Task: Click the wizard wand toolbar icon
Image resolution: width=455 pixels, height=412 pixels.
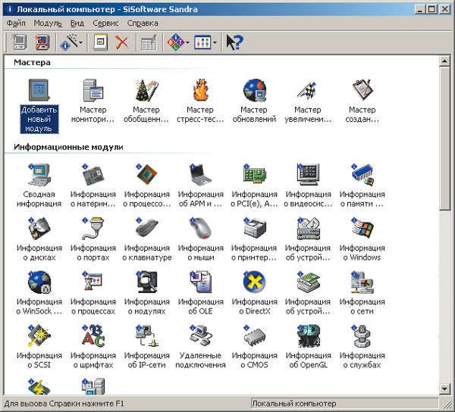Action: [x=68, y=42]
